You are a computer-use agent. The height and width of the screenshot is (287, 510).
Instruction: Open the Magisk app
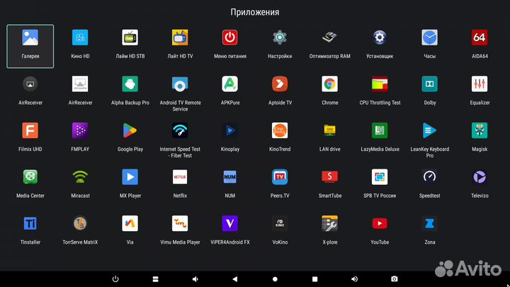pyautogui.click(x=480, y=131)
